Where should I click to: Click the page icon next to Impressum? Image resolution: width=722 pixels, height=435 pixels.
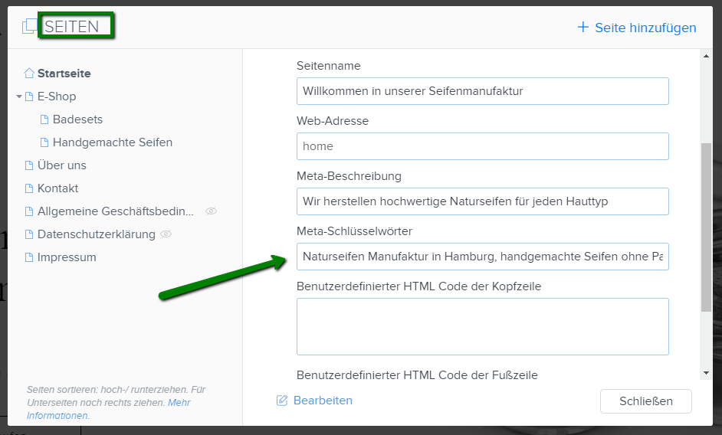[29, 257]
